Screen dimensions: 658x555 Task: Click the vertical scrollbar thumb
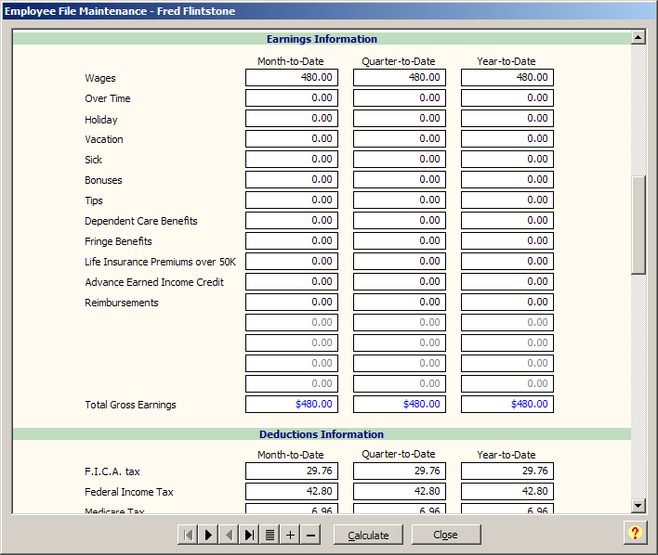click(638, 224)
